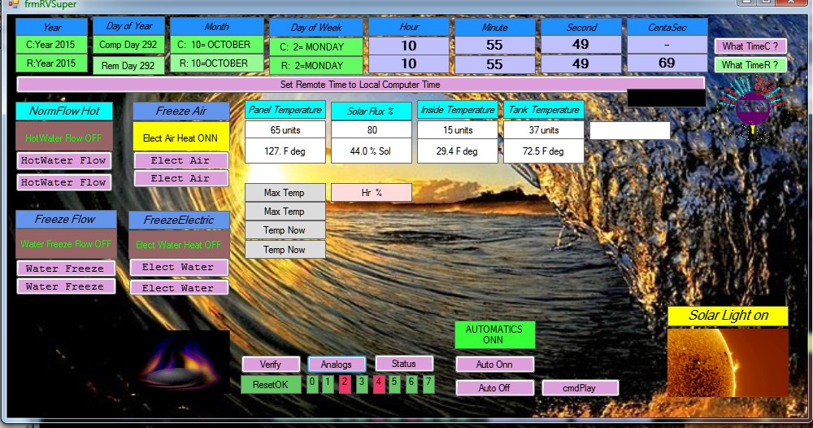Viewport: 813px width, 428px height.
Task: Click the Panel Temperature header
Action: click(285, 110)
